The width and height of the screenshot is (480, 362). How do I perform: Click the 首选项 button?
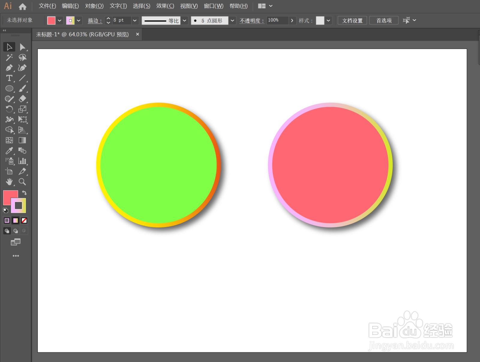pos(384,20)
